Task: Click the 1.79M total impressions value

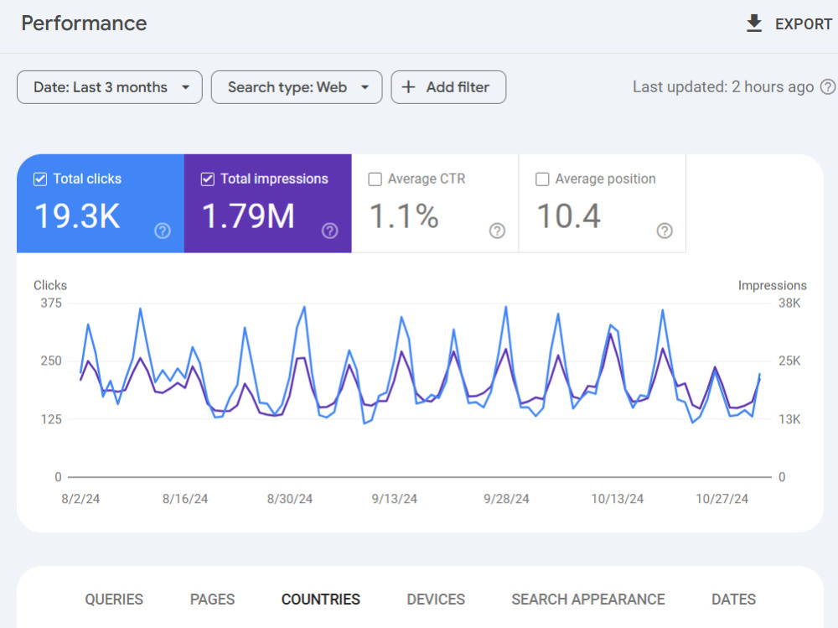Action: [x=249, y=216]
